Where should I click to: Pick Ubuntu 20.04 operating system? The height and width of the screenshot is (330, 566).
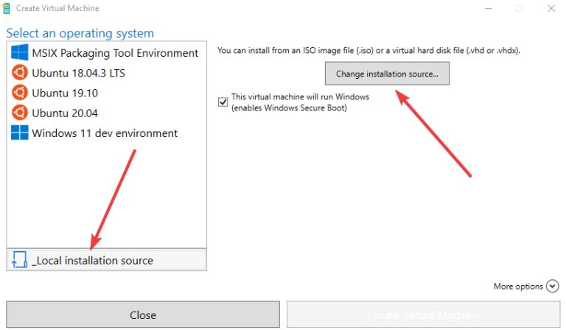[x=106, y=113]
